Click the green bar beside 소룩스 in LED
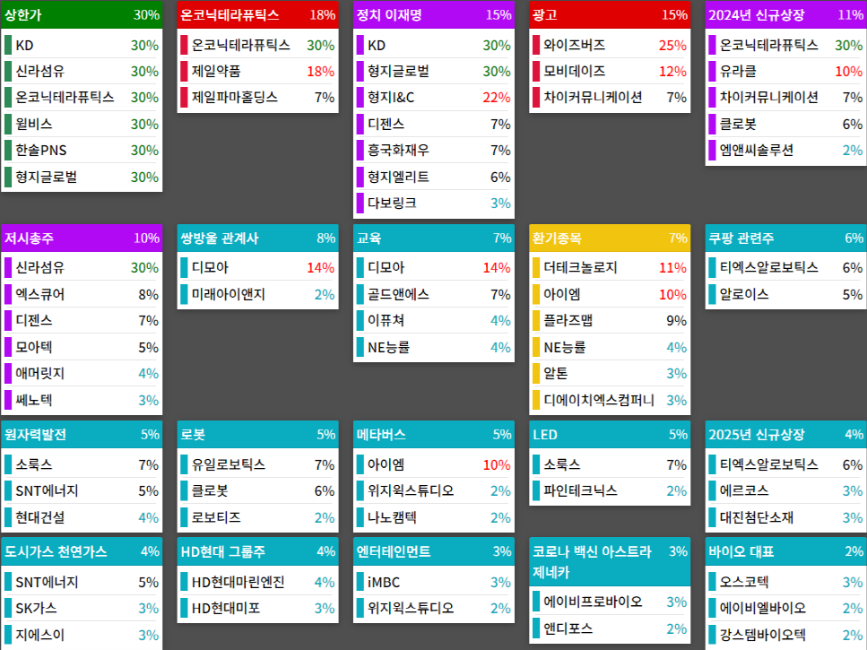 (x=535, y=464)
